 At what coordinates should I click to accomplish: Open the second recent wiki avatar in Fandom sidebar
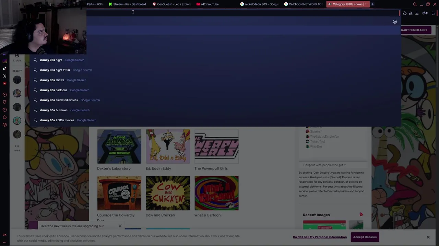tap(17, 93)
